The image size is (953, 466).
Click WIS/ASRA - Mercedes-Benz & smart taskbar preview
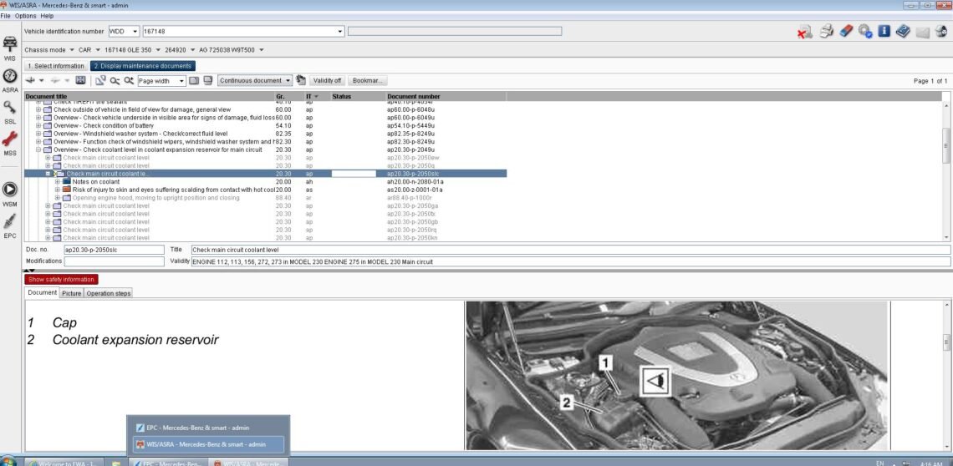tap(208, 444)
